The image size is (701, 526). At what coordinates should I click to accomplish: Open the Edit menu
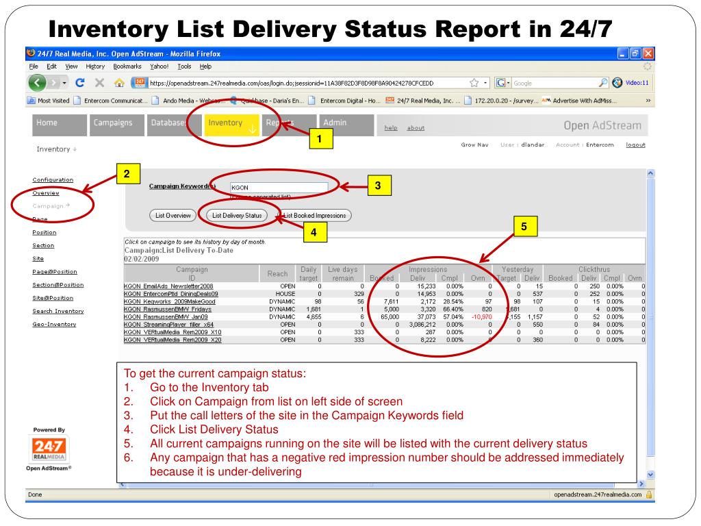click(51, 66)
